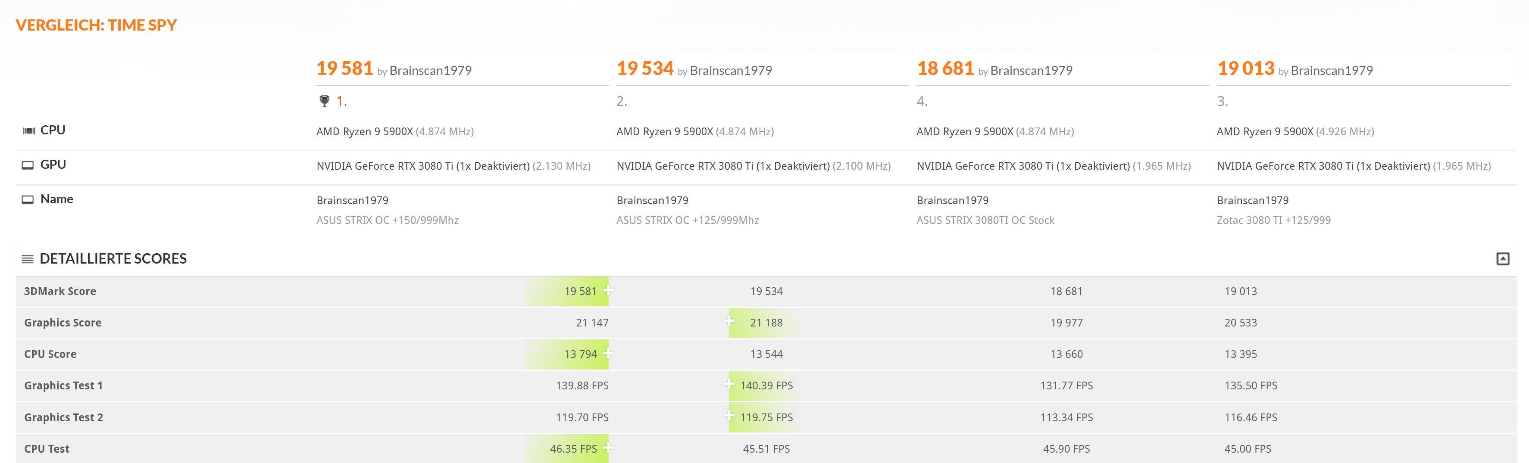1529x463 pixels.
Task: Click the plus marker beside 19 581
Action: click(608, 290)
